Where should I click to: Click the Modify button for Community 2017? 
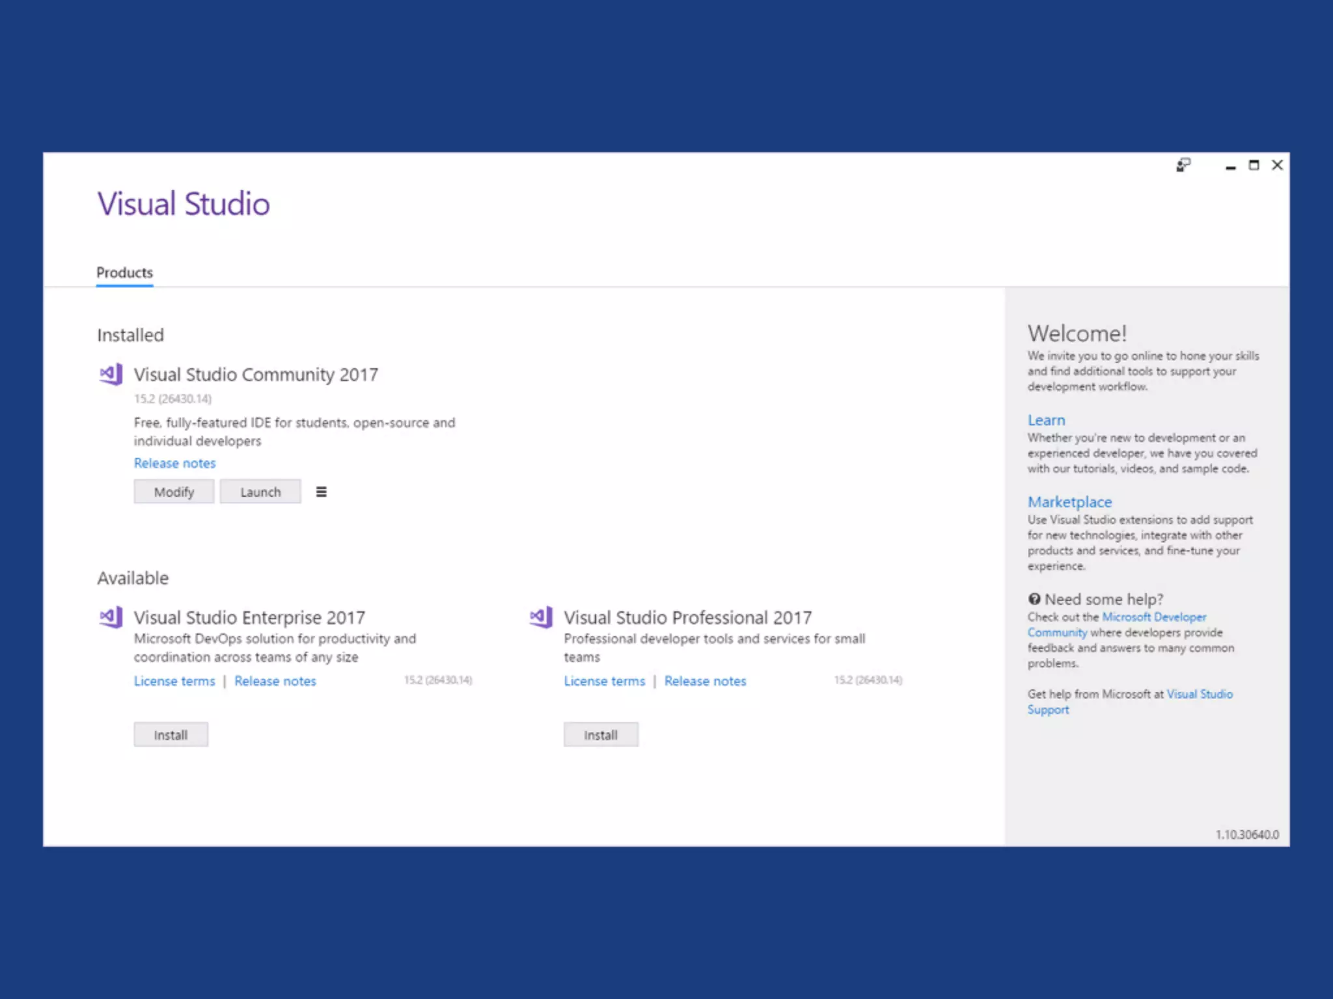pos(174,492)
